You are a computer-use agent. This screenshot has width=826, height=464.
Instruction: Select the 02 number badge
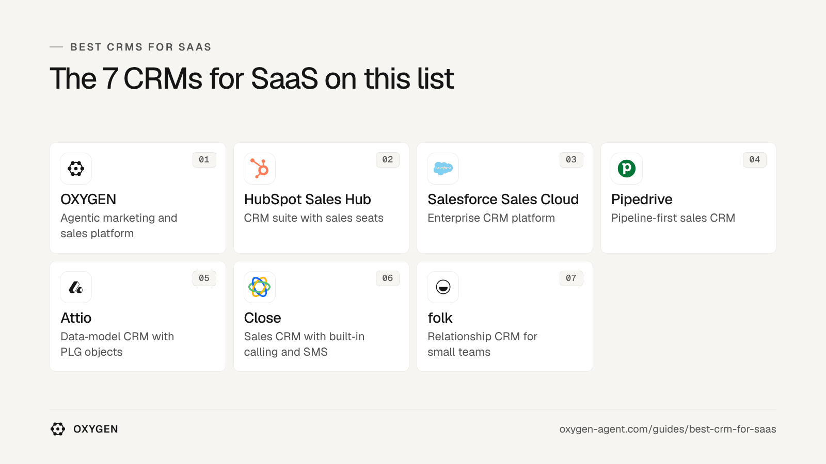tap(388, 160)
